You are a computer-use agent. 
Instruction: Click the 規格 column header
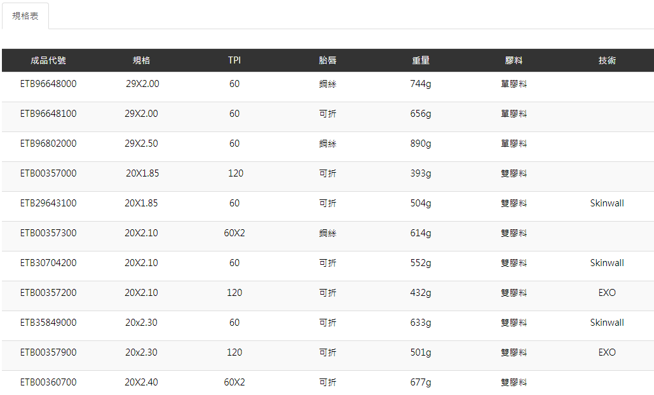coord(141,60)
